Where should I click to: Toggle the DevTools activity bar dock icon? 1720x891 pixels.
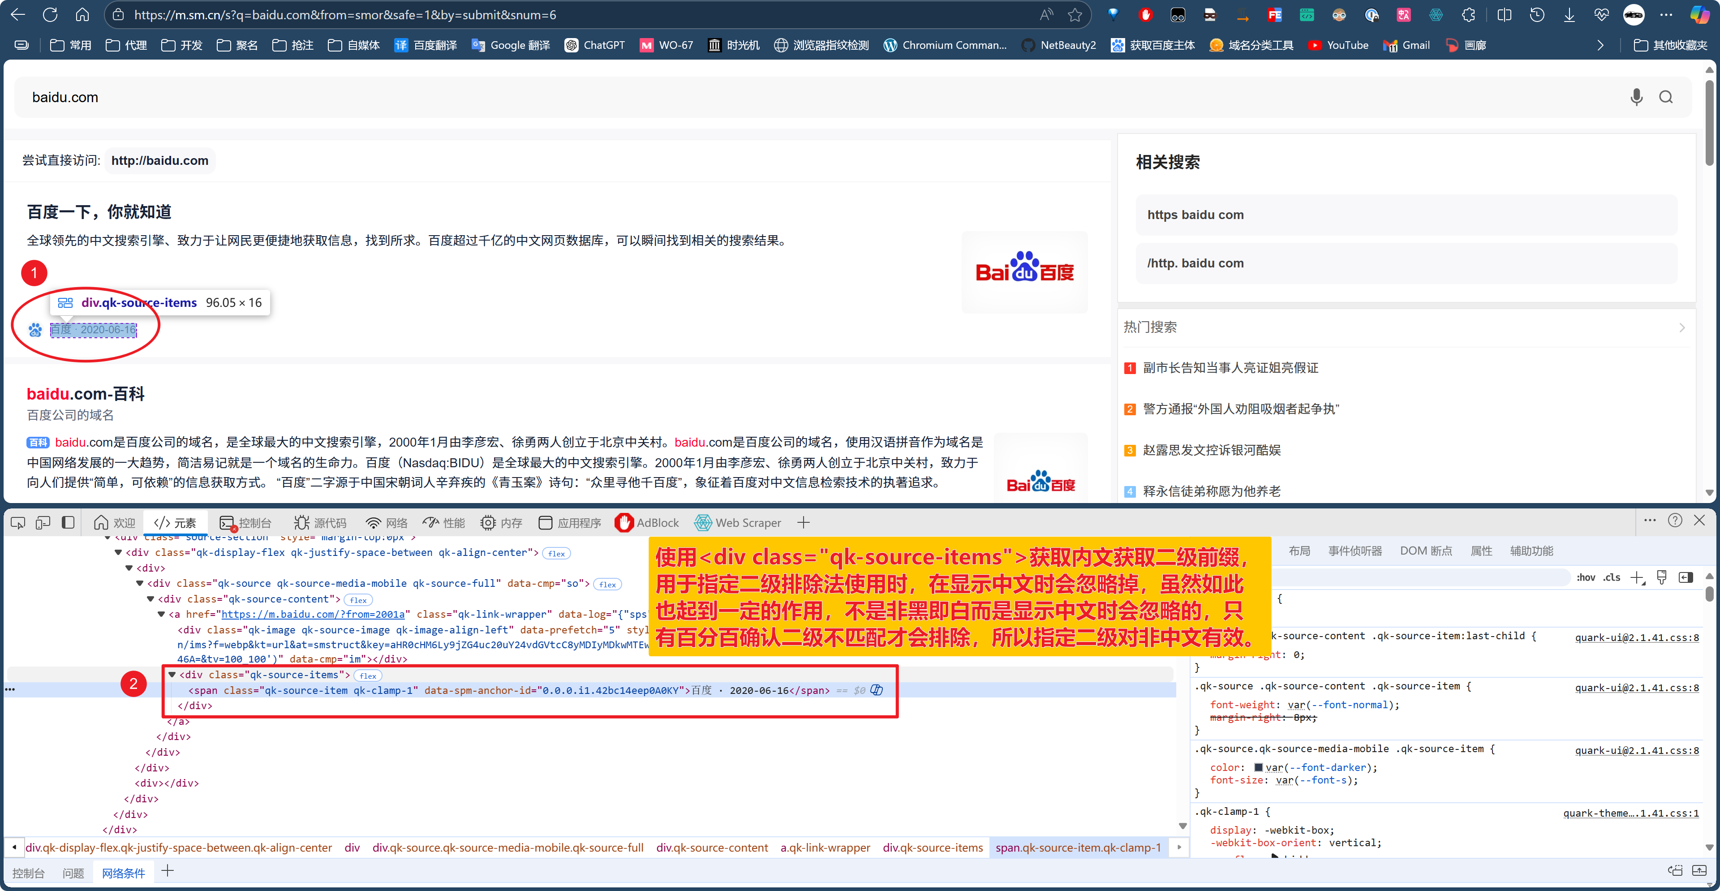pyautogui.click(x=68, y=523)
